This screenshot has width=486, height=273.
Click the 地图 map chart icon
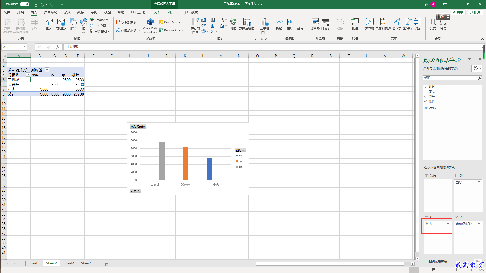[x=233, y=25]
